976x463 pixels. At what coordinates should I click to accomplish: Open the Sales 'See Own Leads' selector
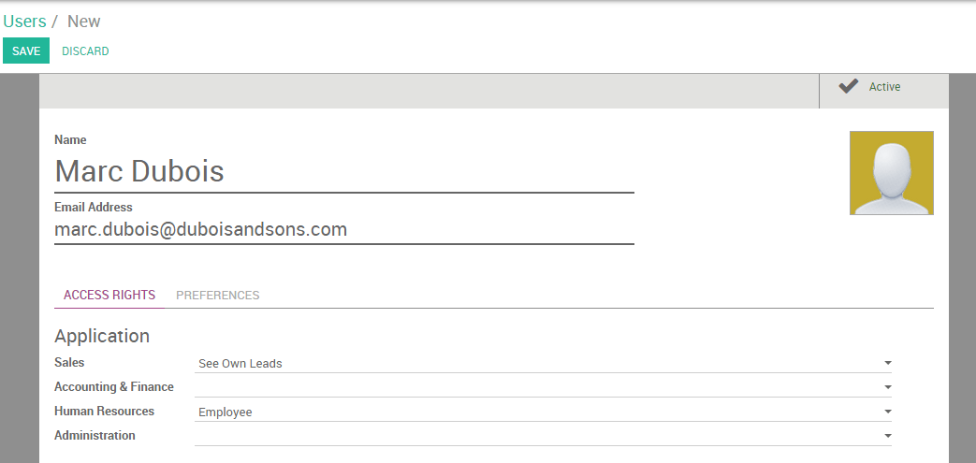[x=533, y=363]
